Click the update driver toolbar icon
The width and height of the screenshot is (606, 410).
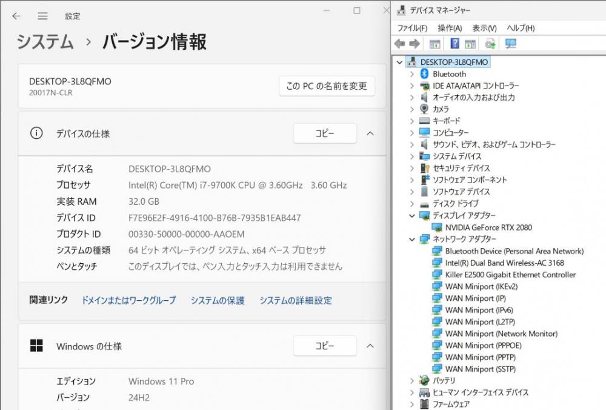click(490, 44)
